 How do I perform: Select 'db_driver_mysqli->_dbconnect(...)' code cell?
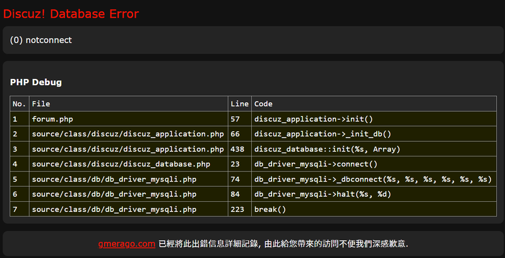(x=374, y=179)
